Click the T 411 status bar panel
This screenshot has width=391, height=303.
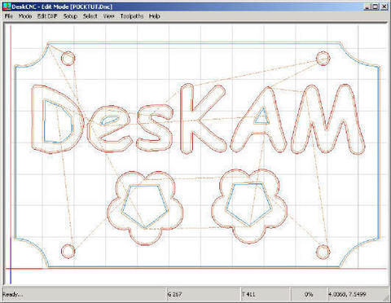pyautogui.click(x=266, y=294)
